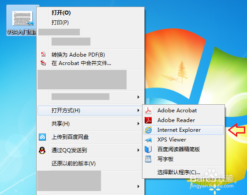Viewport: 247px width, 195px height.
Task: Choose 还原以前的版本(V) menu entry
Action: [x=90, y=164]
